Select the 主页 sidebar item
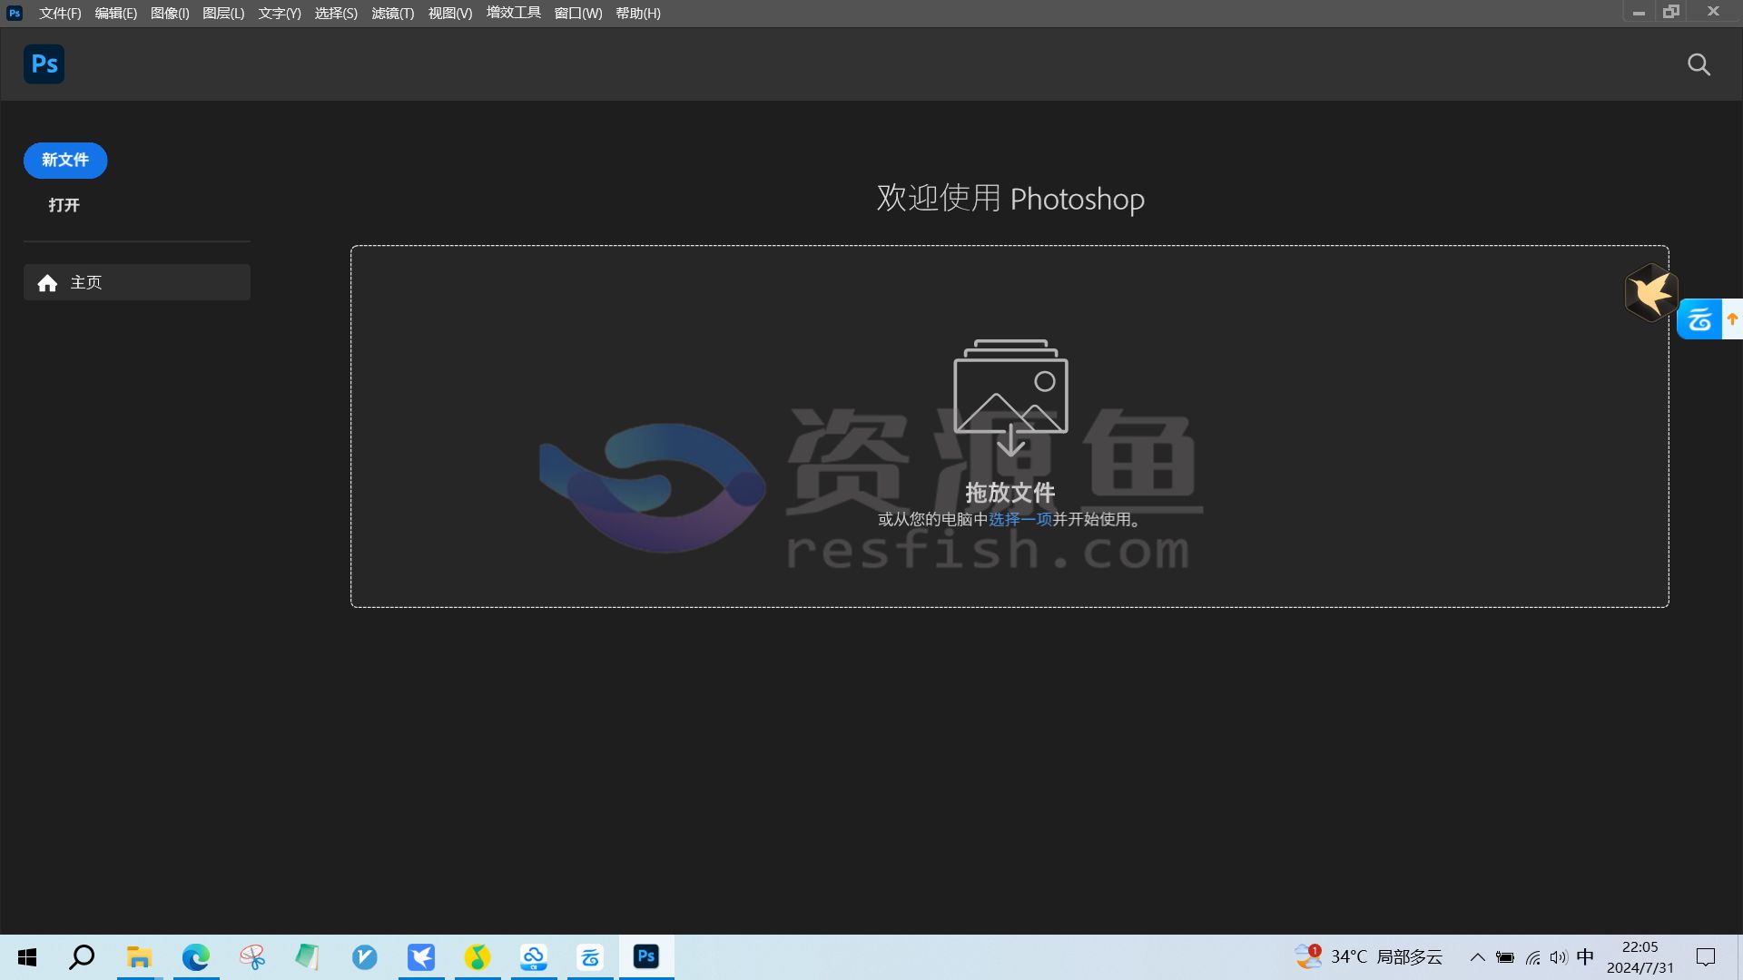This screenshot has height=980, width=1743. coord(137,282)
